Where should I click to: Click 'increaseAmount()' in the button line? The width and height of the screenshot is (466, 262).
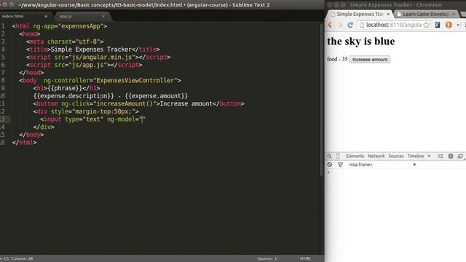coord(125,103)
